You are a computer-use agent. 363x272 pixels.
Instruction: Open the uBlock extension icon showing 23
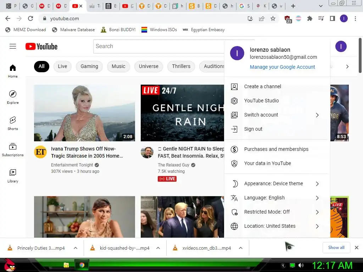point(287,19)
